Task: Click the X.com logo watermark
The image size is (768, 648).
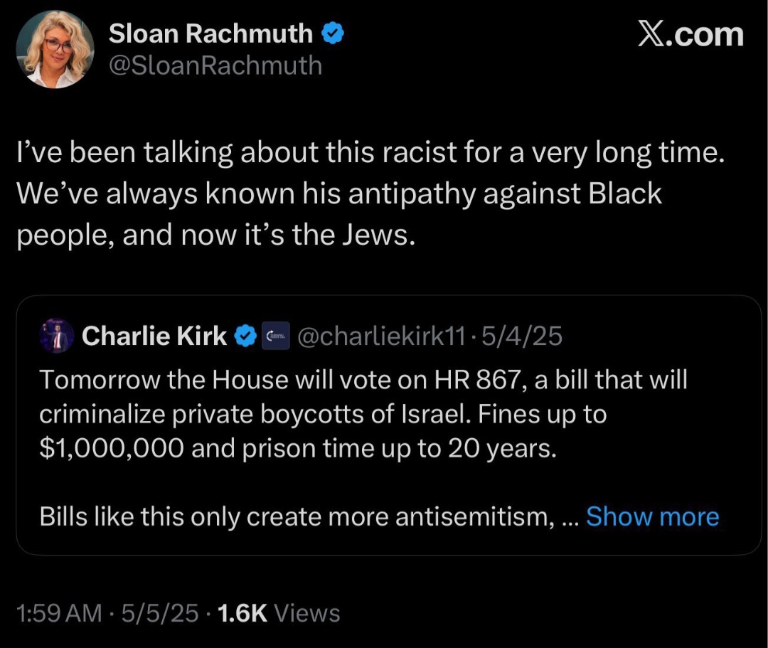Action: (690, 34)
